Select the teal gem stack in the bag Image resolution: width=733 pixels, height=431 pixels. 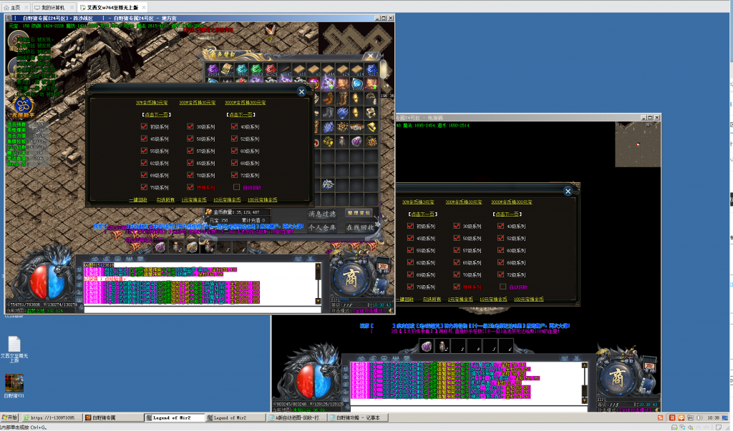(242, 70)
